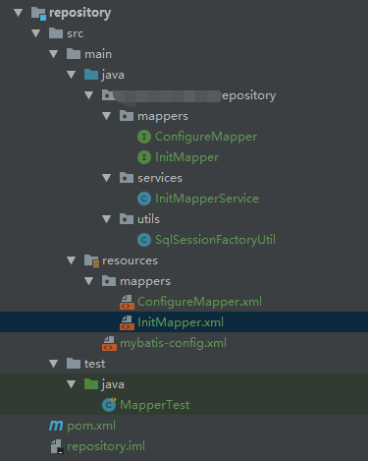This screenshot has height=461, width=368.
Task: Click the InitMapperService class icon
Action: coord(144,199)
